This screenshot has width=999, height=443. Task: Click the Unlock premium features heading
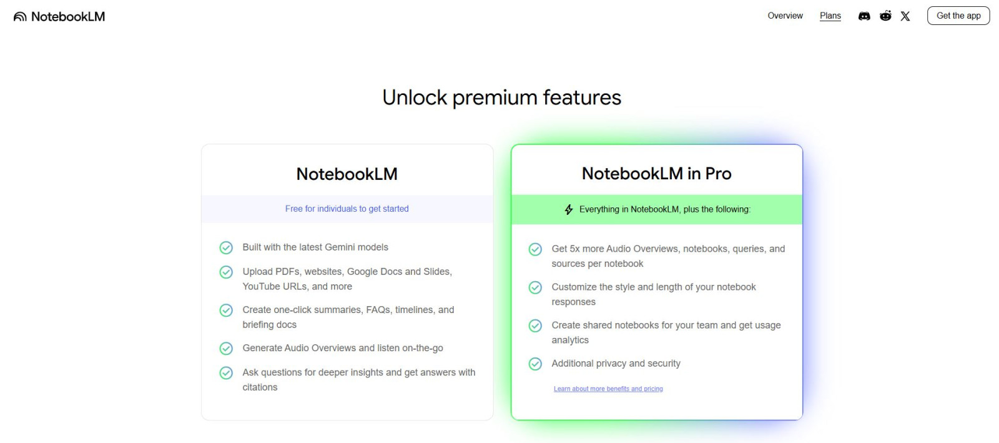pyautogui.click(x=501, y=97)
